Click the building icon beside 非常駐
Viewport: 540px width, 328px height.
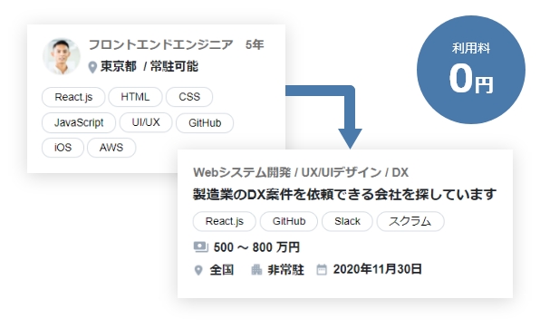(x=256, y=269)
